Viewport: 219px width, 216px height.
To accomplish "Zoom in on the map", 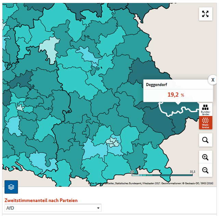I will coord(205,157).
